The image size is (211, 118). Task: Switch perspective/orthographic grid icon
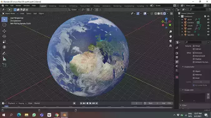170,46
